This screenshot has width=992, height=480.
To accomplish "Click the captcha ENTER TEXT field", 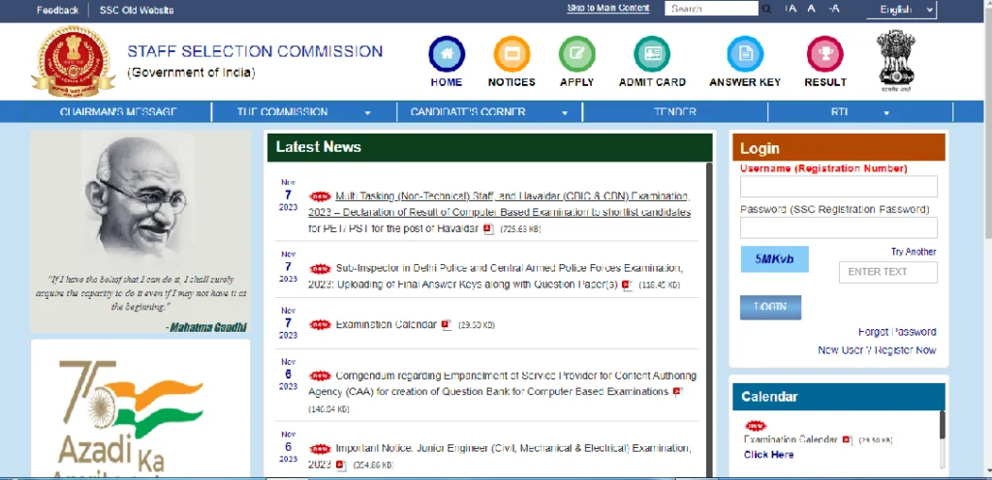I will pos(888,272).
